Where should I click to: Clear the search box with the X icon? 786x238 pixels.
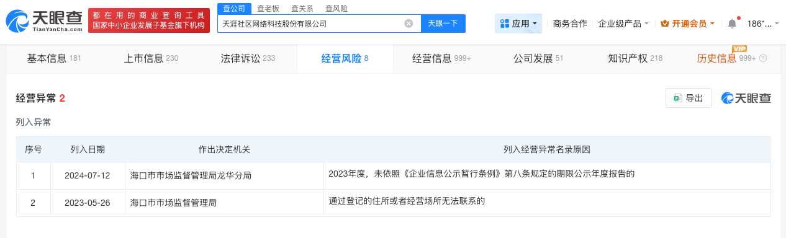tap(409, 24)
